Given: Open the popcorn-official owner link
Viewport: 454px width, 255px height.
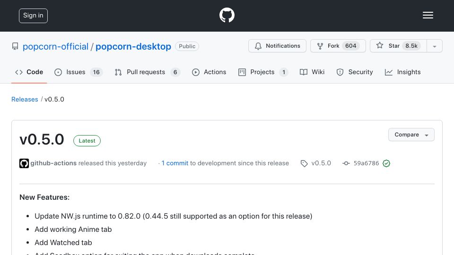Looking at the screenshot, I should coord(55,47).
